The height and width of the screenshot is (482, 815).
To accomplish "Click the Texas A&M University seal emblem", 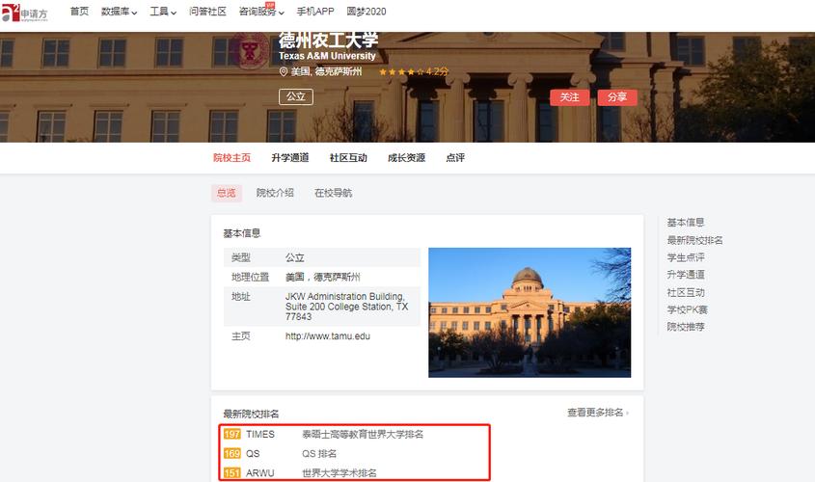I will [250, 51].
